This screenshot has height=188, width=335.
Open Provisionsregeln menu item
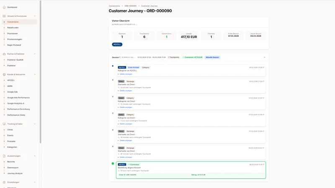click(15, 39)
